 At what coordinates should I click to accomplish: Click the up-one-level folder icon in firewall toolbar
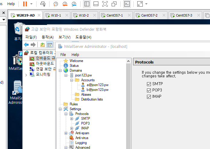(43, 45)
